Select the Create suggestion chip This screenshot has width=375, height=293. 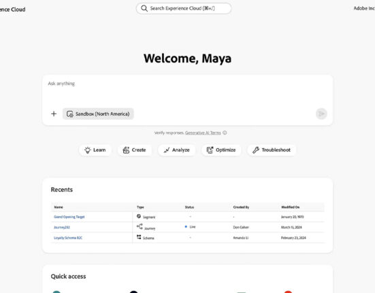134,150
